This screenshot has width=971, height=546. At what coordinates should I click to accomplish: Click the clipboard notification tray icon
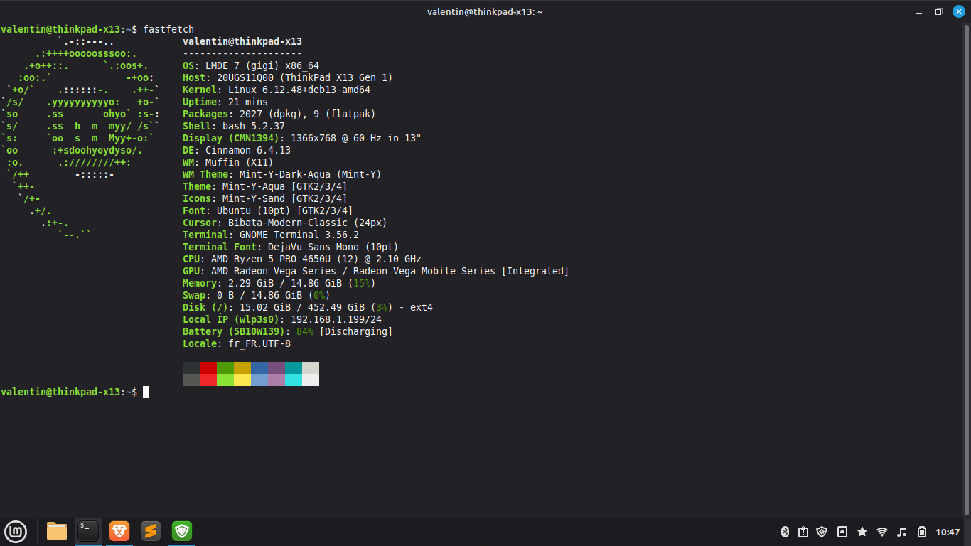tap(803, 532)
